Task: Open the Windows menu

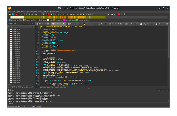Action: tap(52, 12)
